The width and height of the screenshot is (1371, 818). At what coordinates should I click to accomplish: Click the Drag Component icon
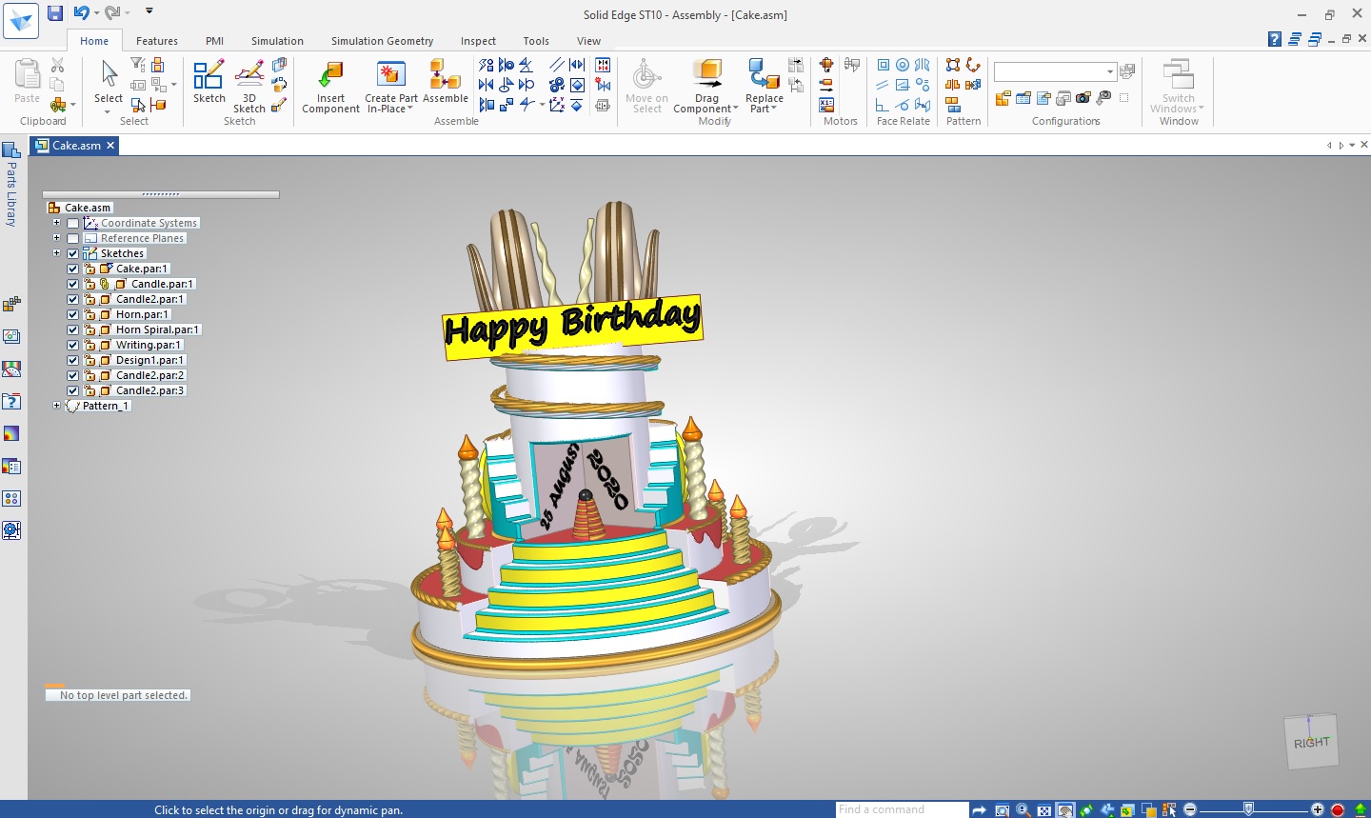coord(706,76)
